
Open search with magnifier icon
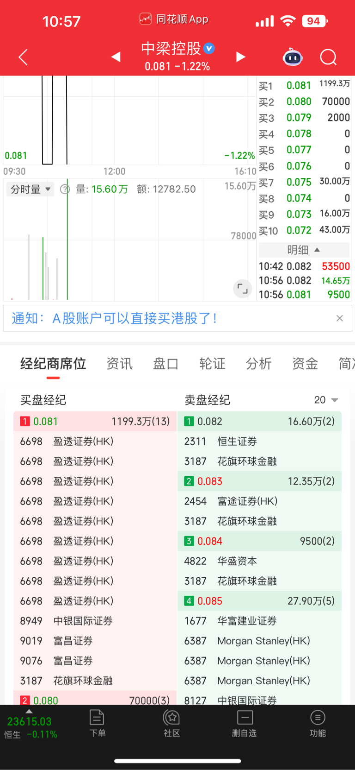pos(328,57)
